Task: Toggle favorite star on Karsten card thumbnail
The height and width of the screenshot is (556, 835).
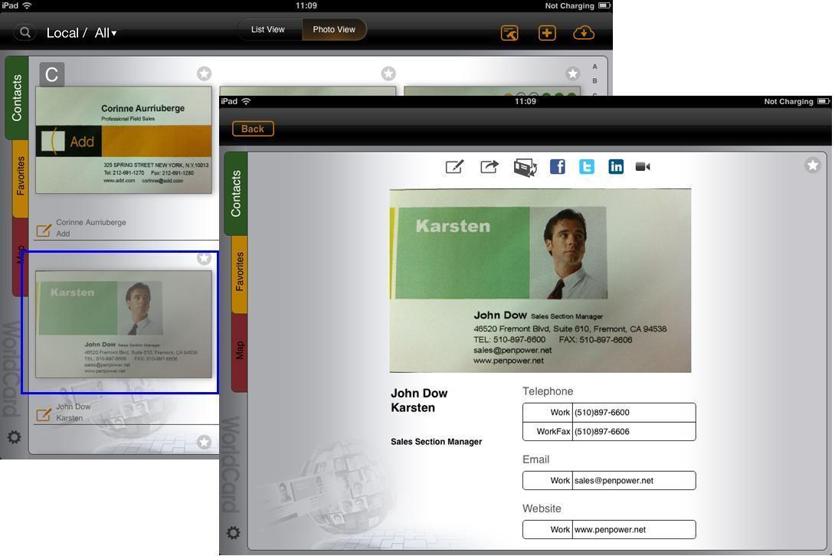Action: click(x=204, y=259)
